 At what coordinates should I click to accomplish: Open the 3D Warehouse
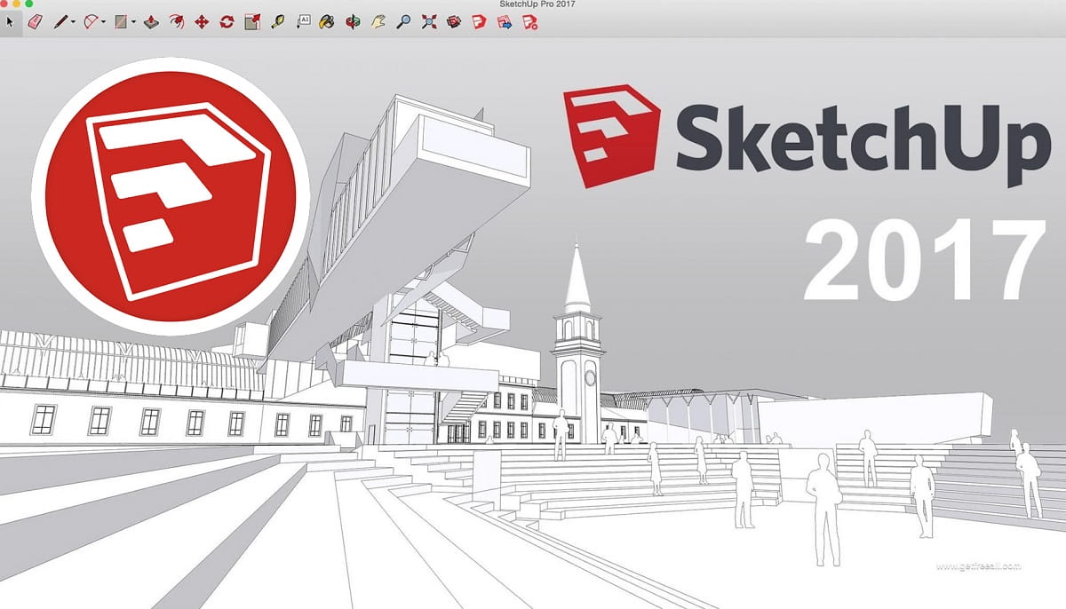click(454, 20)
